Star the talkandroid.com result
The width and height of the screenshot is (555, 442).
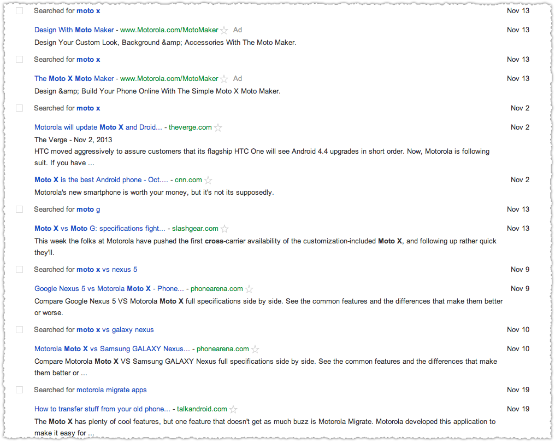click(x=233, y=409)
